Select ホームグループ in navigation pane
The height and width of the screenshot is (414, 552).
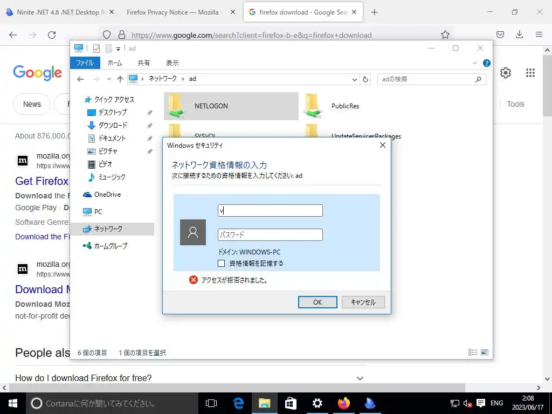pos(110,246)
